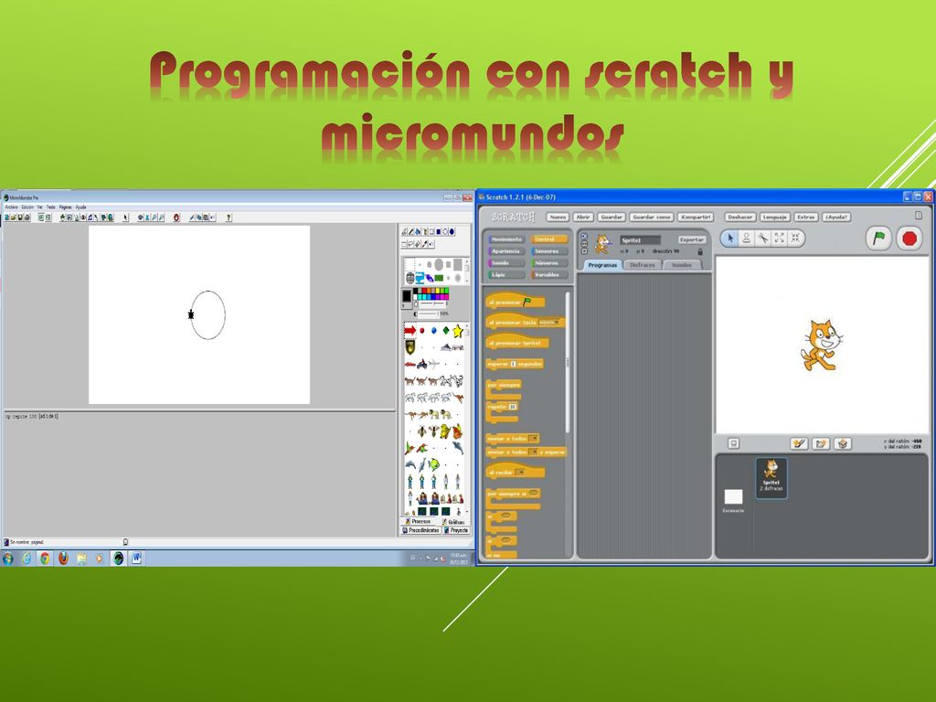Click the Guardar como button in Scratch
Screen dimensions: 936x702
tap(651, 217)
